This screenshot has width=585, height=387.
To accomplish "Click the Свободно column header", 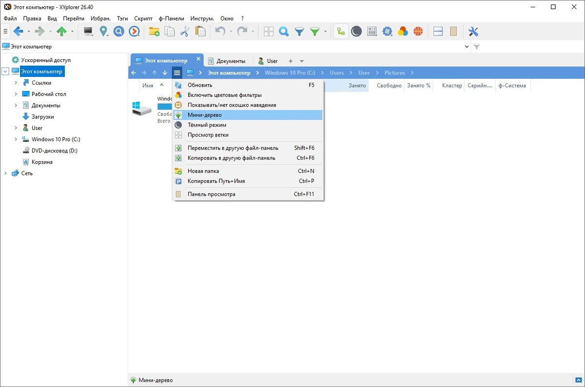I will pos(389,86).
